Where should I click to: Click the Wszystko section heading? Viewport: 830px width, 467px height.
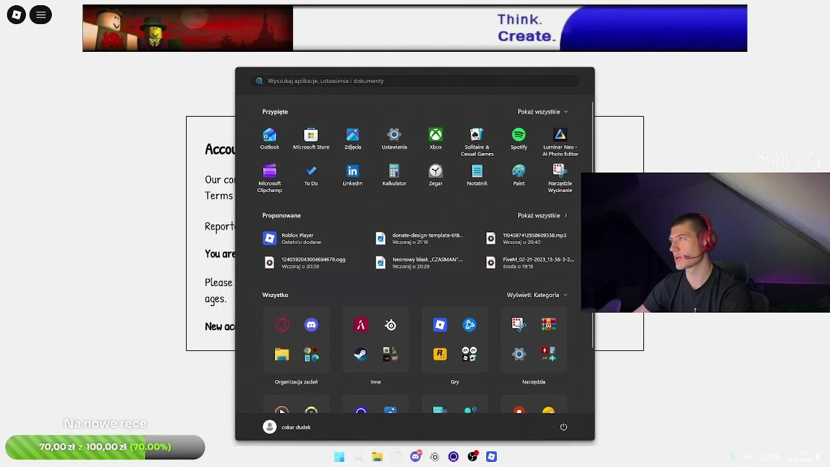[275, 295]
